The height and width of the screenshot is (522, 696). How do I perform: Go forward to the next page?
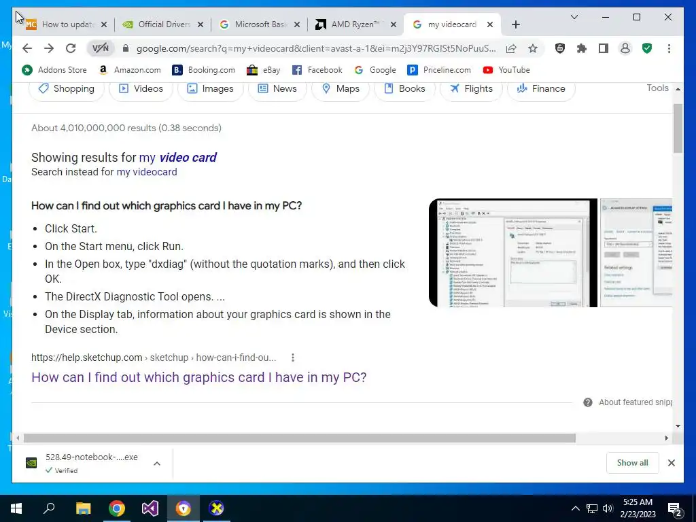click(49, 48)
